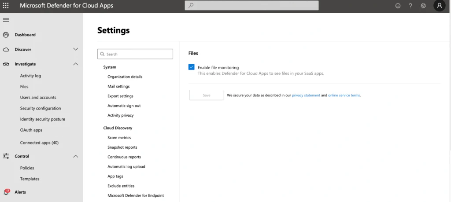Click Microsoft Defender for Cloud Apps title

click(x=67, y=5)
